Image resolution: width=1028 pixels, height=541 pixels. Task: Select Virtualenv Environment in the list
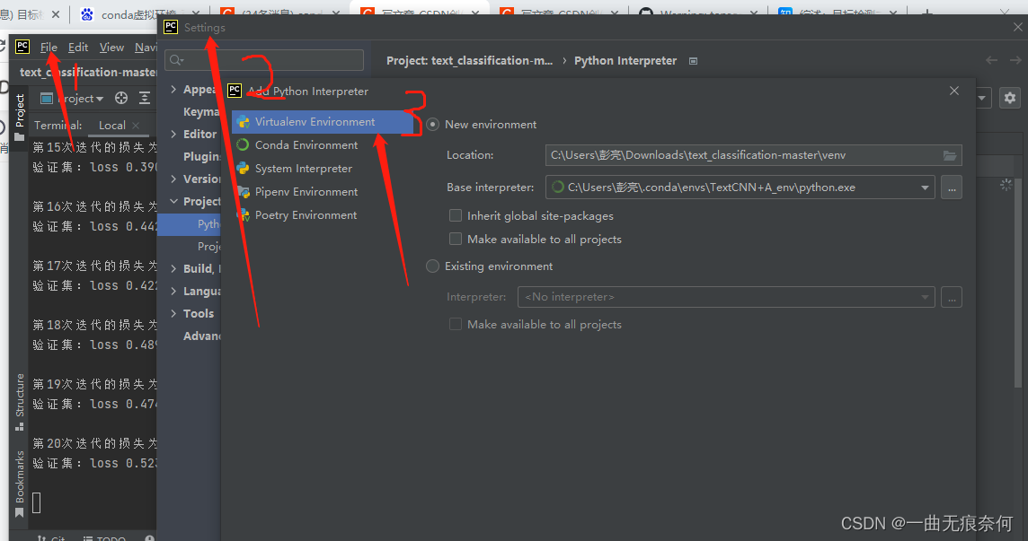point(322,122)
